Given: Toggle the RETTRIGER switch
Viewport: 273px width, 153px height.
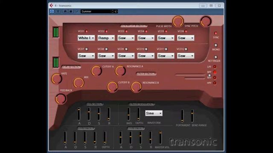Looking at the screenshot, I should click(x=216, y=57).
